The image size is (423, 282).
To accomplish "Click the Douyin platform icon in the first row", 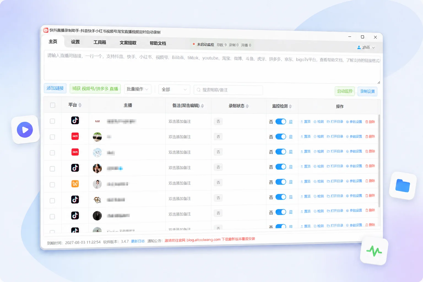I will [75, 120].
